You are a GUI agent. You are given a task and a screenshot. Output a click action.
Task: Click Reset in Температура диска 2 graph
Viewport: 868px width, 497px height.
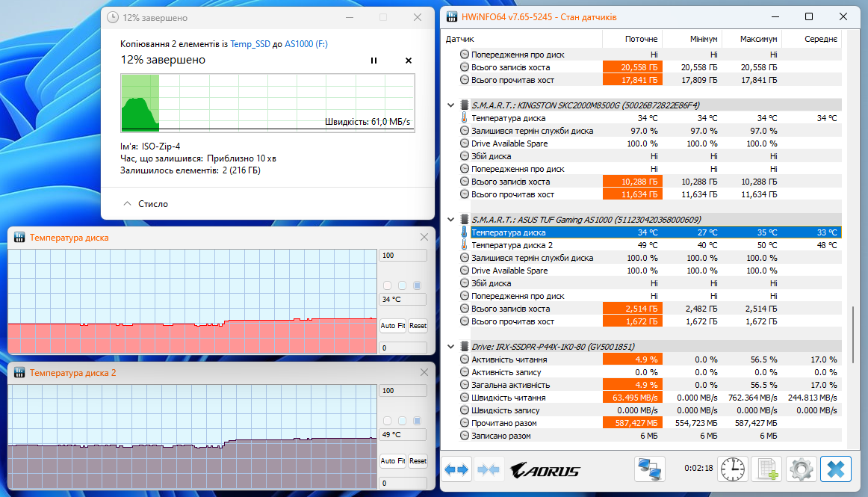418,460
